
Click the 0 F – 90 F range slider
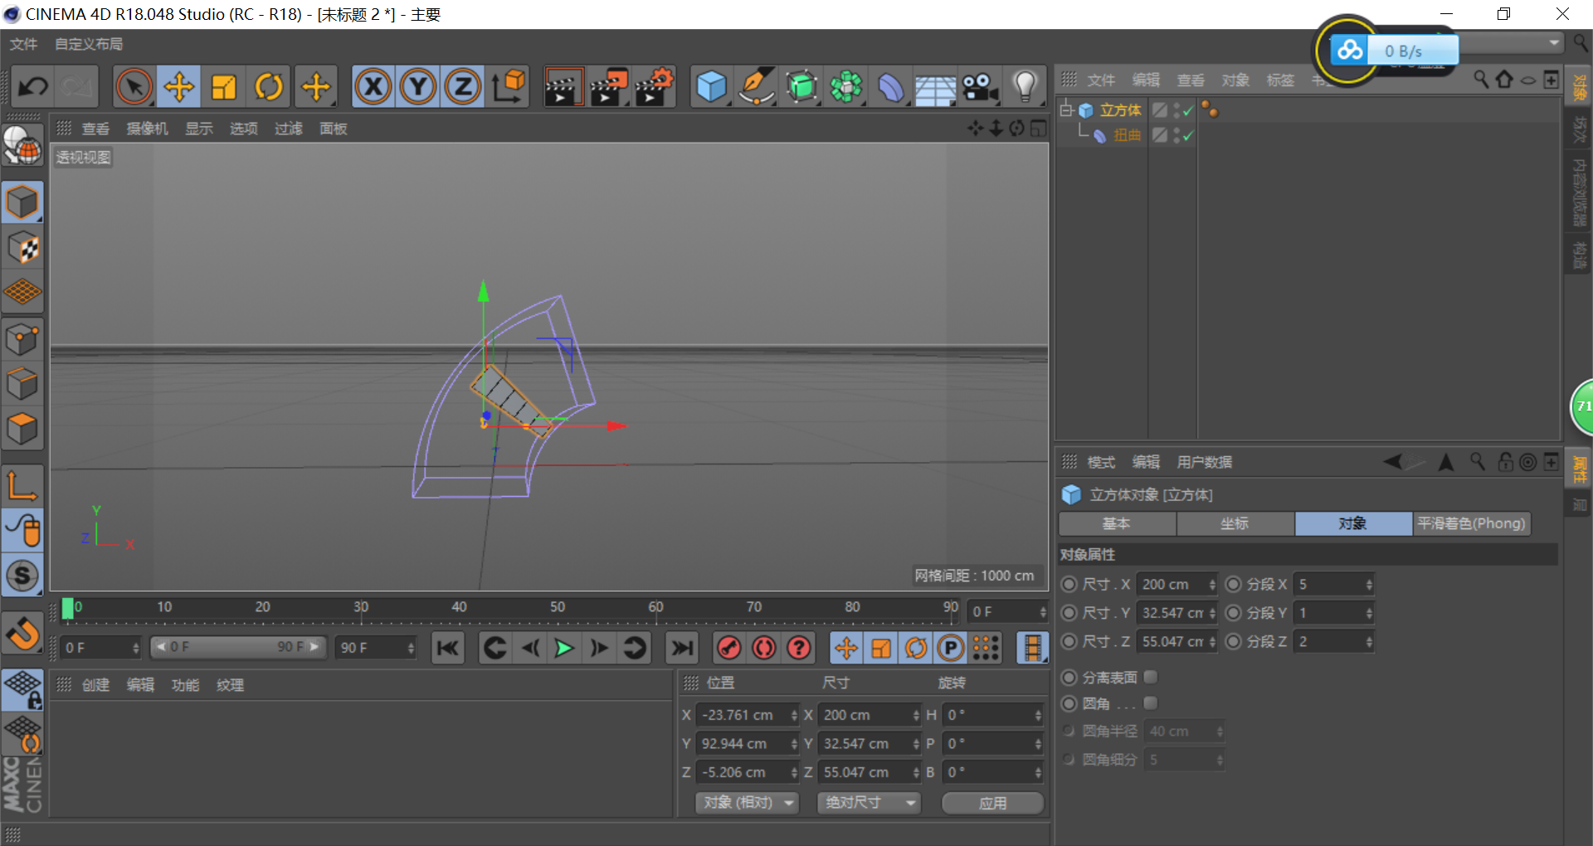pos(238,647)
